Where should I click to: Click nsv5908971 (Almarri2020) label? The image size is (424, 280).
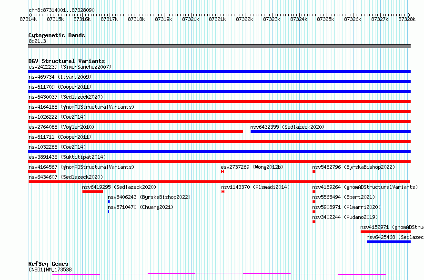pyautogui.click(x=346, y=207)
